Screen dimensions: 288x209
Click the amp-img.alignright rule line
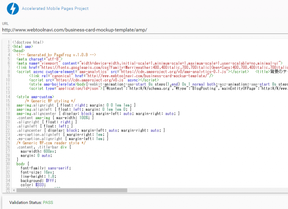click(x=76, y=105)
